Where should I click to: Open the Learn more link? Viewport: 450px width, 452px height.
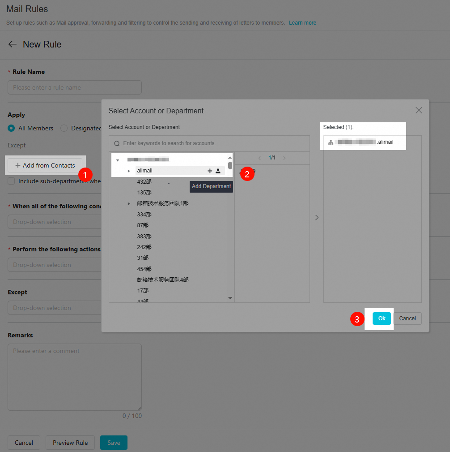point(302,23)
